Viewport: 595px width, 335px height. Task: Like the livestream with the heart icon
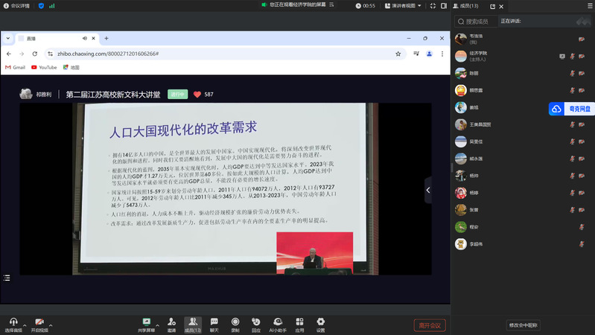coord(197,95)
